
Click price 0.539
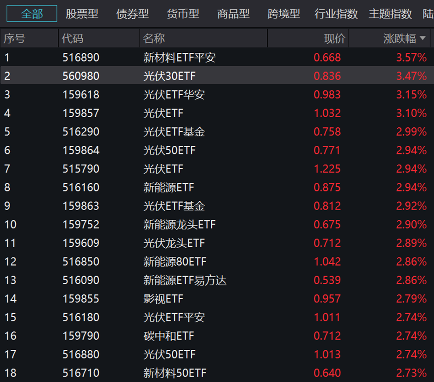pyautogui.click(x=327, y=280)
